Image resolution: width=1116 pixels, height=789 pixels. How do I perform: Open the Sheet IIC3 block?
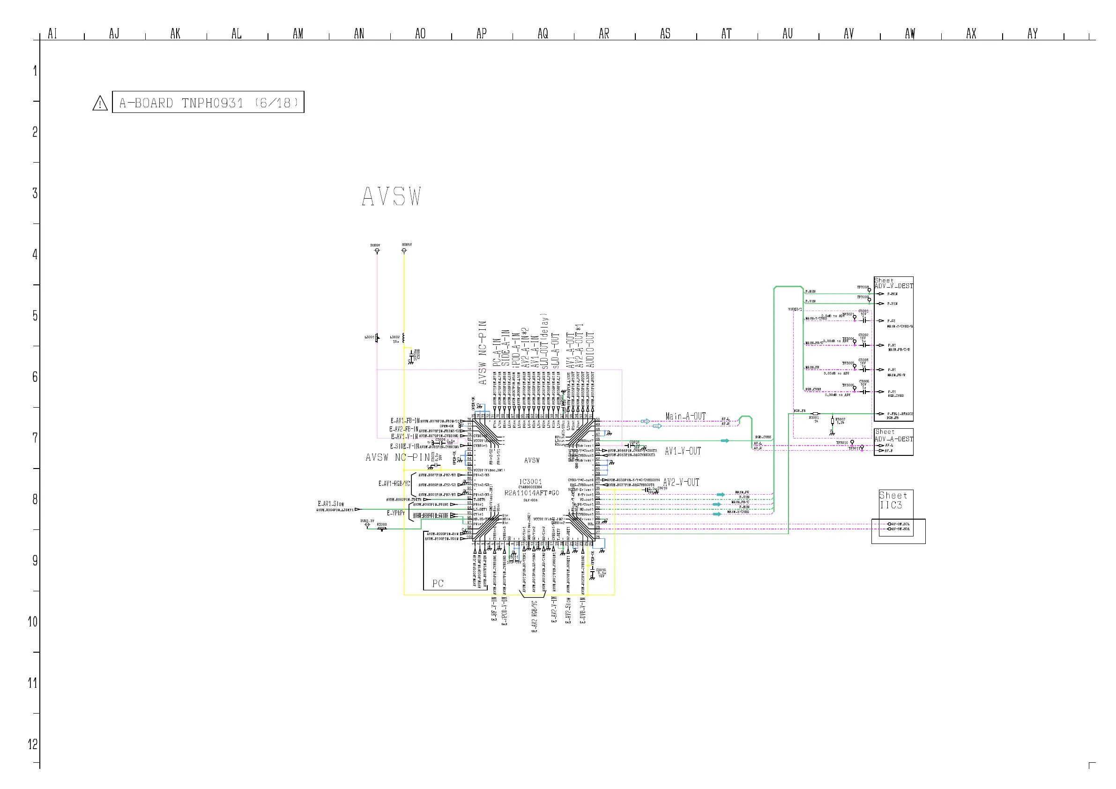point(893,501)
